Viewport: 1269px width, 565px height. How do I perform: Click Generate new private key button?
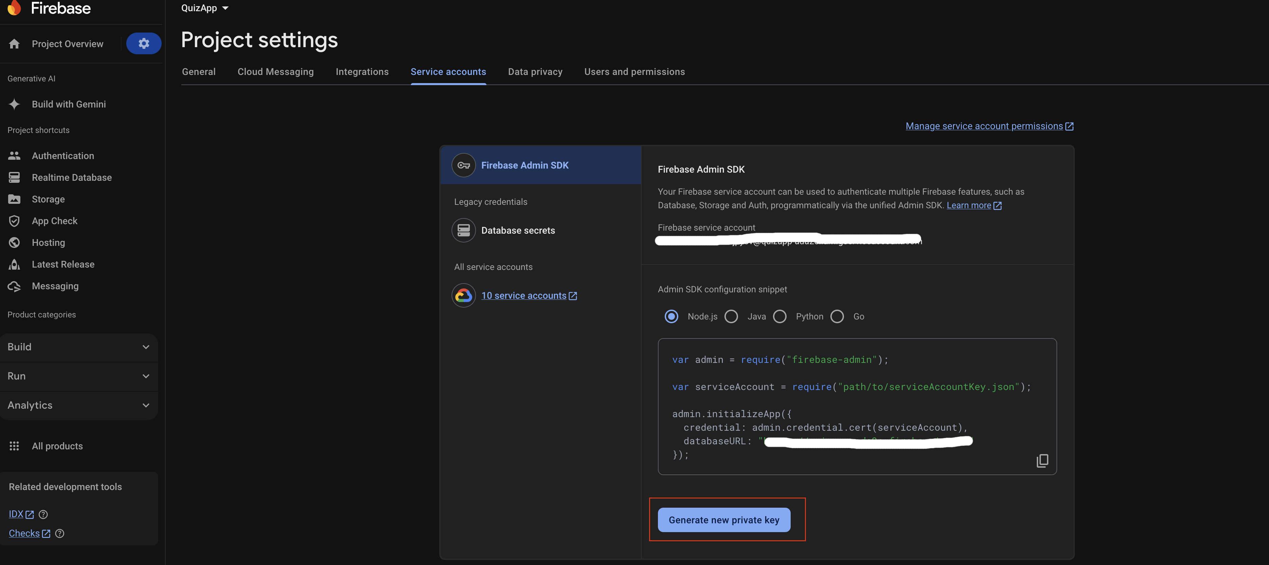click(724, 520)
